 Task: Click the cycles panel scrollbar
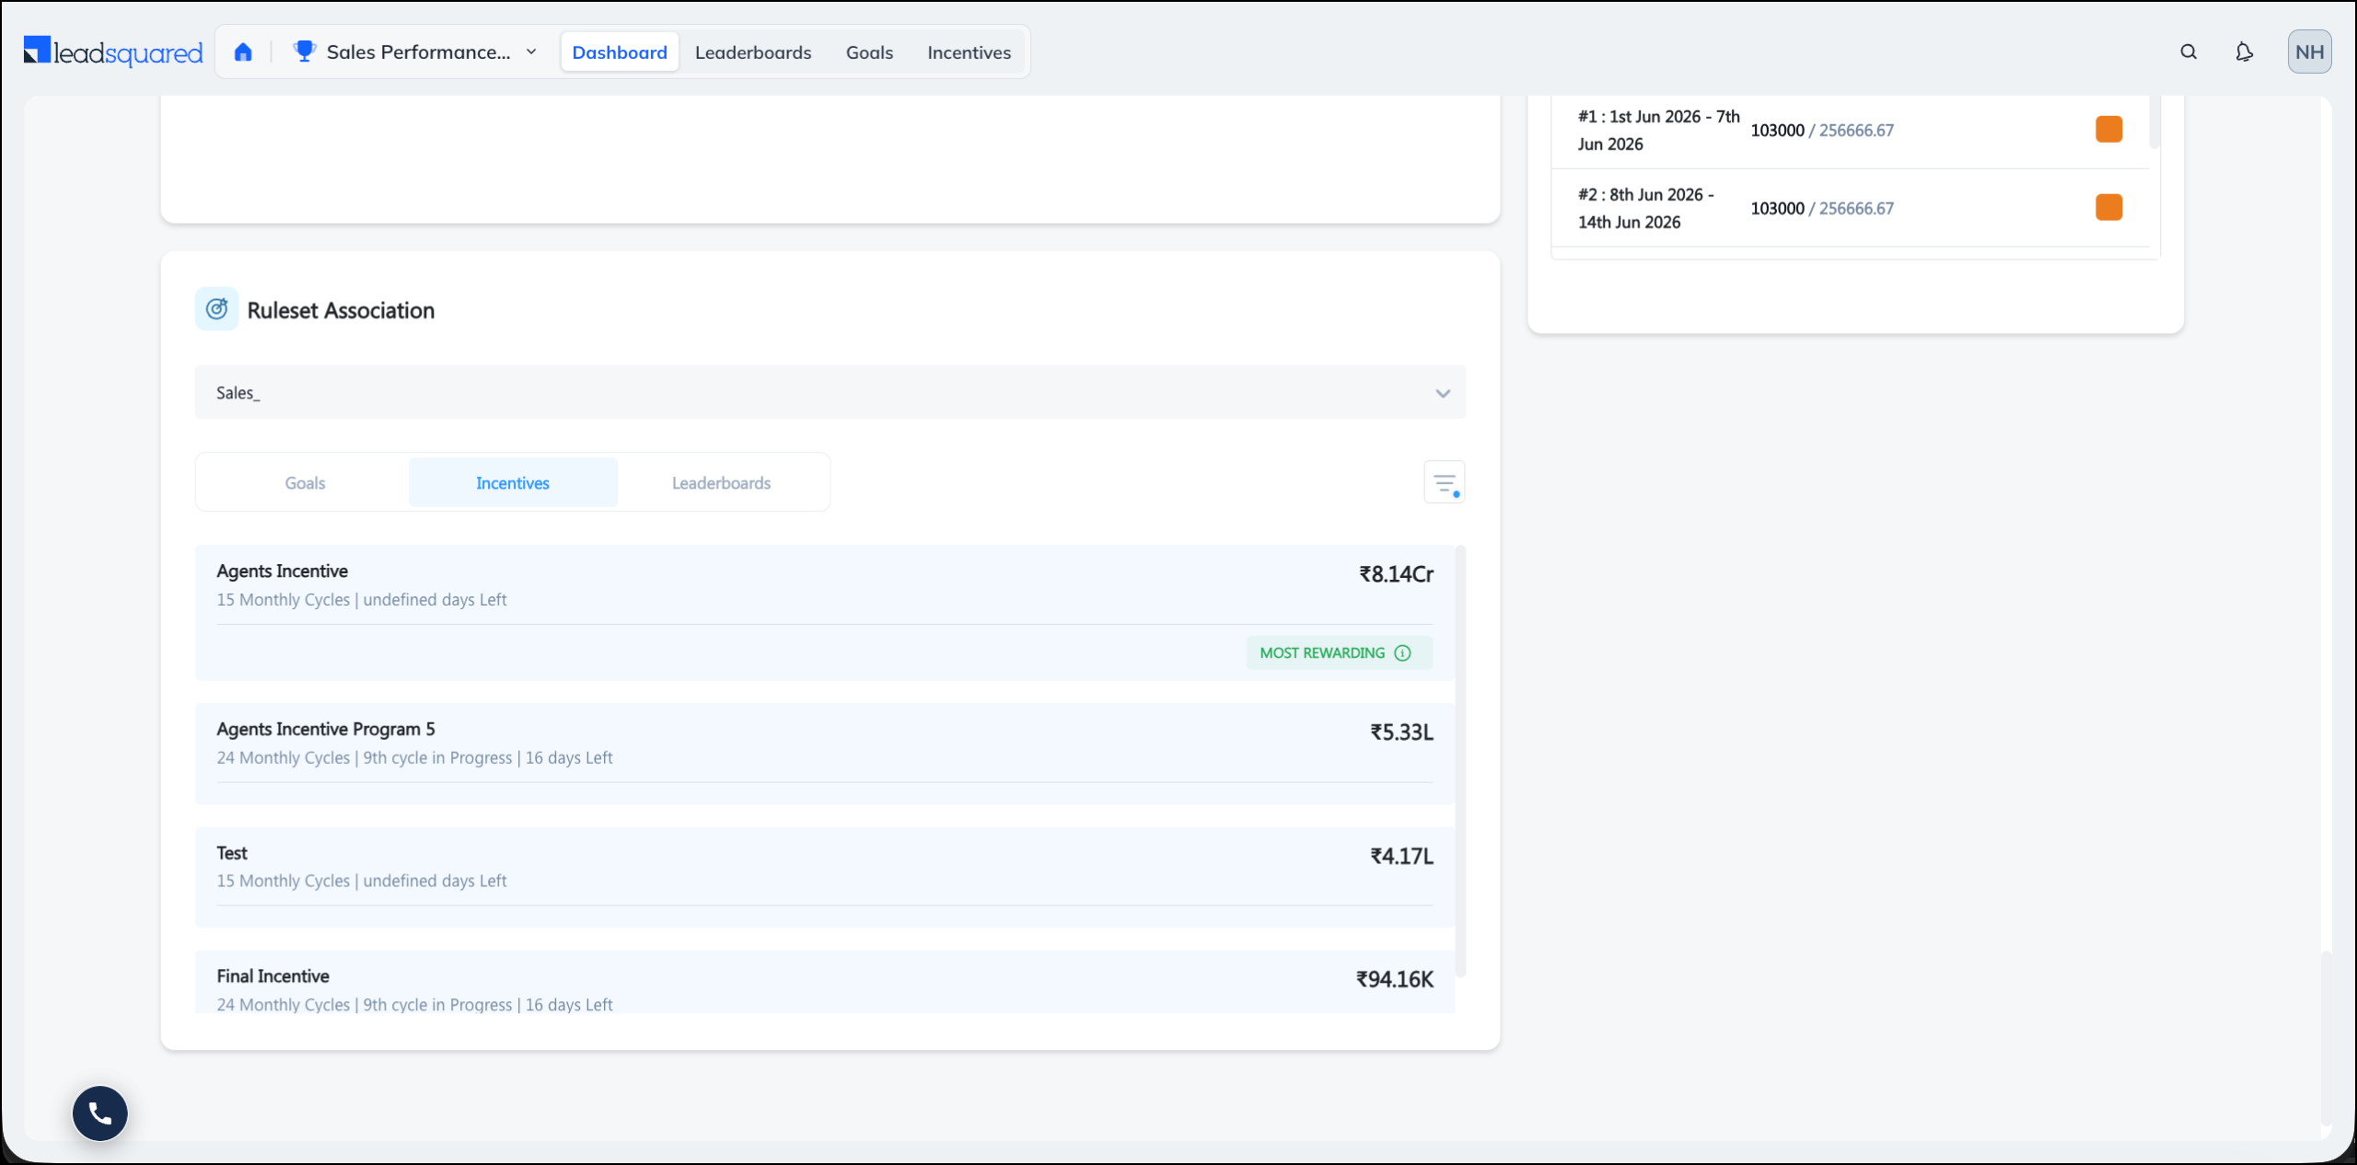pos(2154,121)
